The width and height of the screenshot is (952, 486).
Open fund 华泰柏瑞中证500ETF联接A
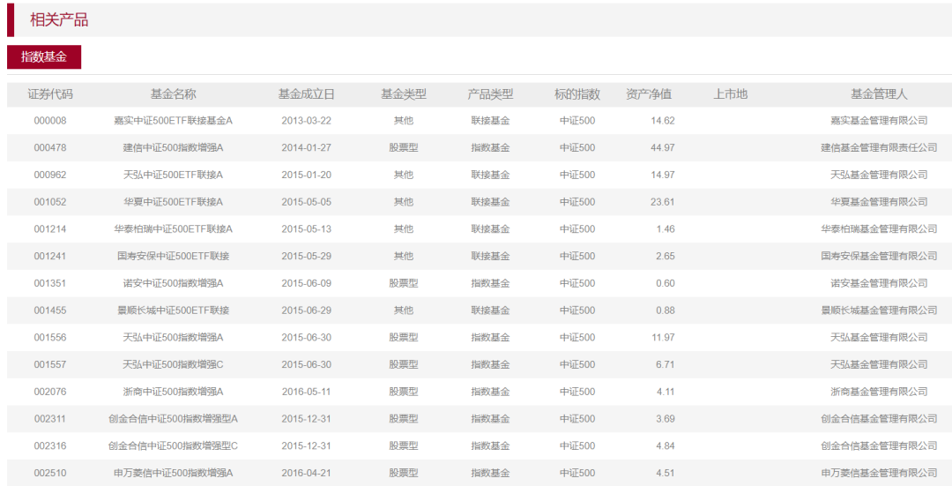point(173,229)
